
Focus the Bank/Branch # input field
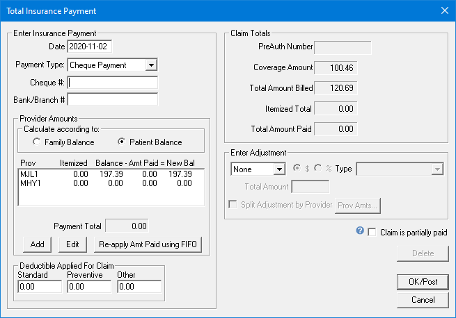point(113,99)
